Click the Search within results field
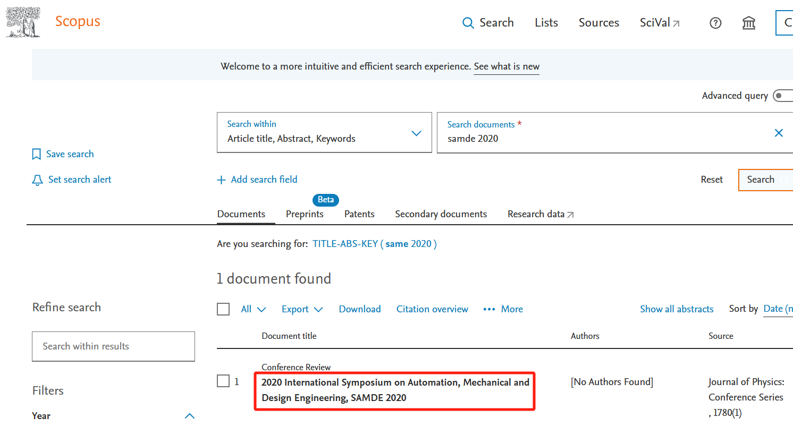This screenshot has height=426, width=793. pyautogui.click(x=113, y=346)
